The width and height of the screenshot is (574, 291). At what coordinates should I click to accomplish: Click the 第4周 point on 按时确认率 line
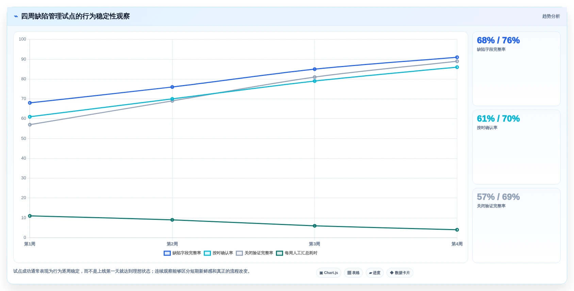(x=457, y=67)
